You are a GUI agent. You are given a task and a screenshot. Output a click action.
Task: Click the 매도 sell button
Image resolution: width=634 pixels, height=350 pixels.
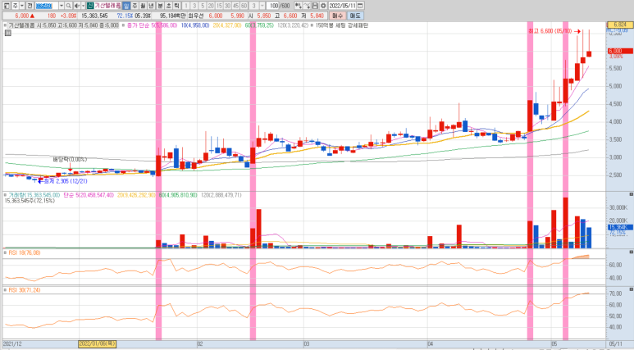[355, 16]
